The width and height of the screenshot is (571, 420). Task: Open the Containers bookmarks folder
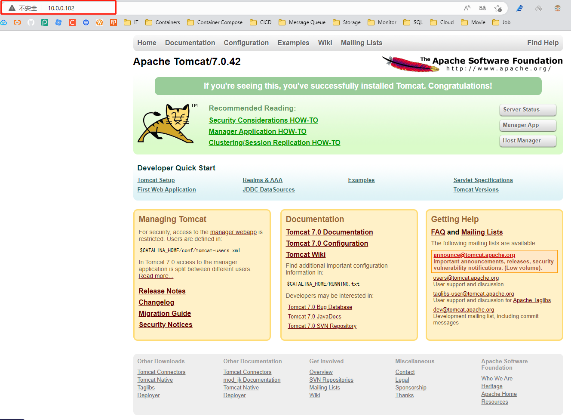pos(163,22)
